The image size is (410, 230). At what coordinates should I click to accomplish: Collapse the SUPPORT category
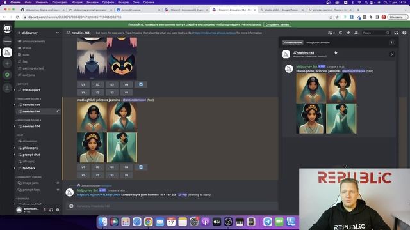tap(22, 84)
